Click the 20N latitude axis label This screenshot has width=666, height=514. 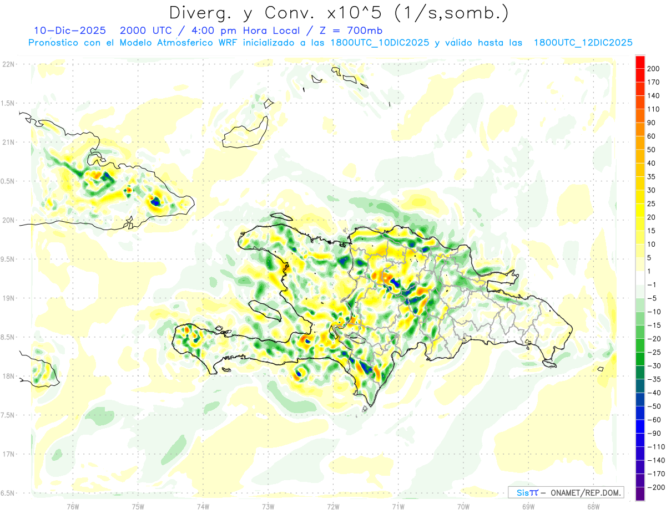coord(8,220)
